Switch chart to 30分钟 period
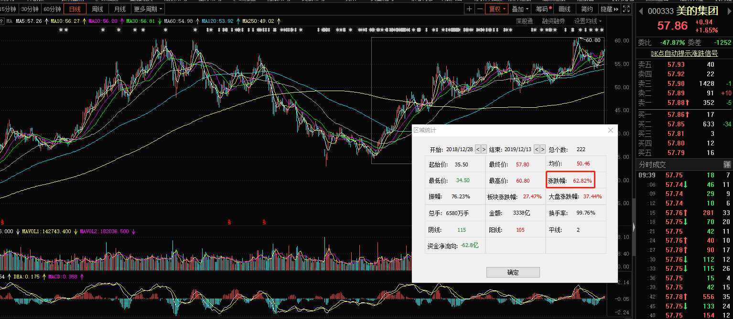The image size is (733, 319). pos(30,9)
